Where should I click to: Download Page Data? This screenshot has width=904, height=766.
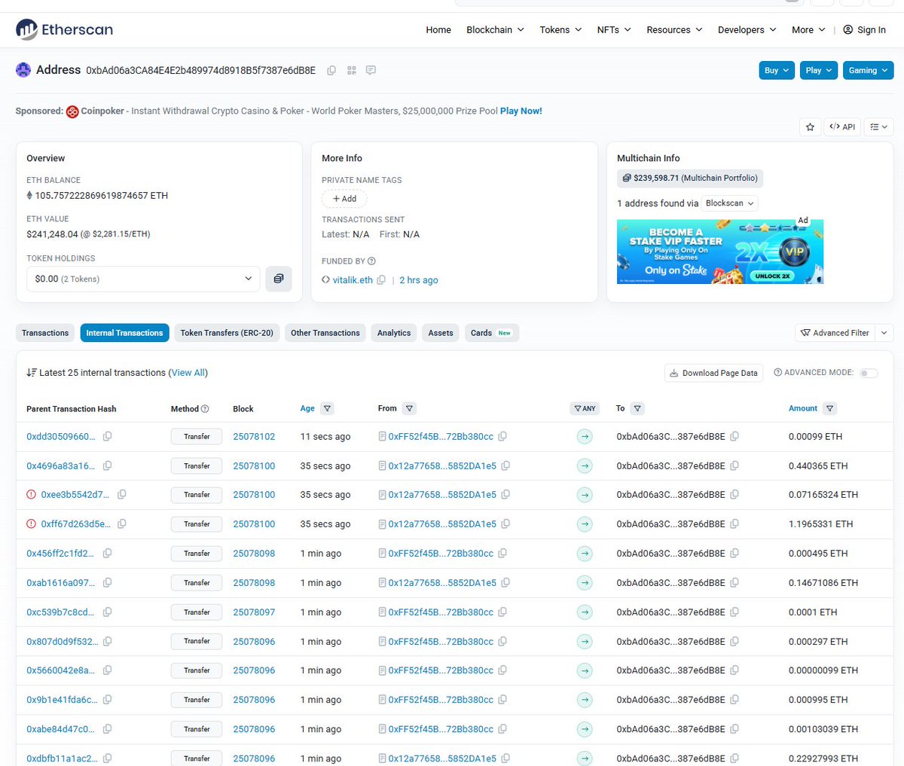click(713, 373)
